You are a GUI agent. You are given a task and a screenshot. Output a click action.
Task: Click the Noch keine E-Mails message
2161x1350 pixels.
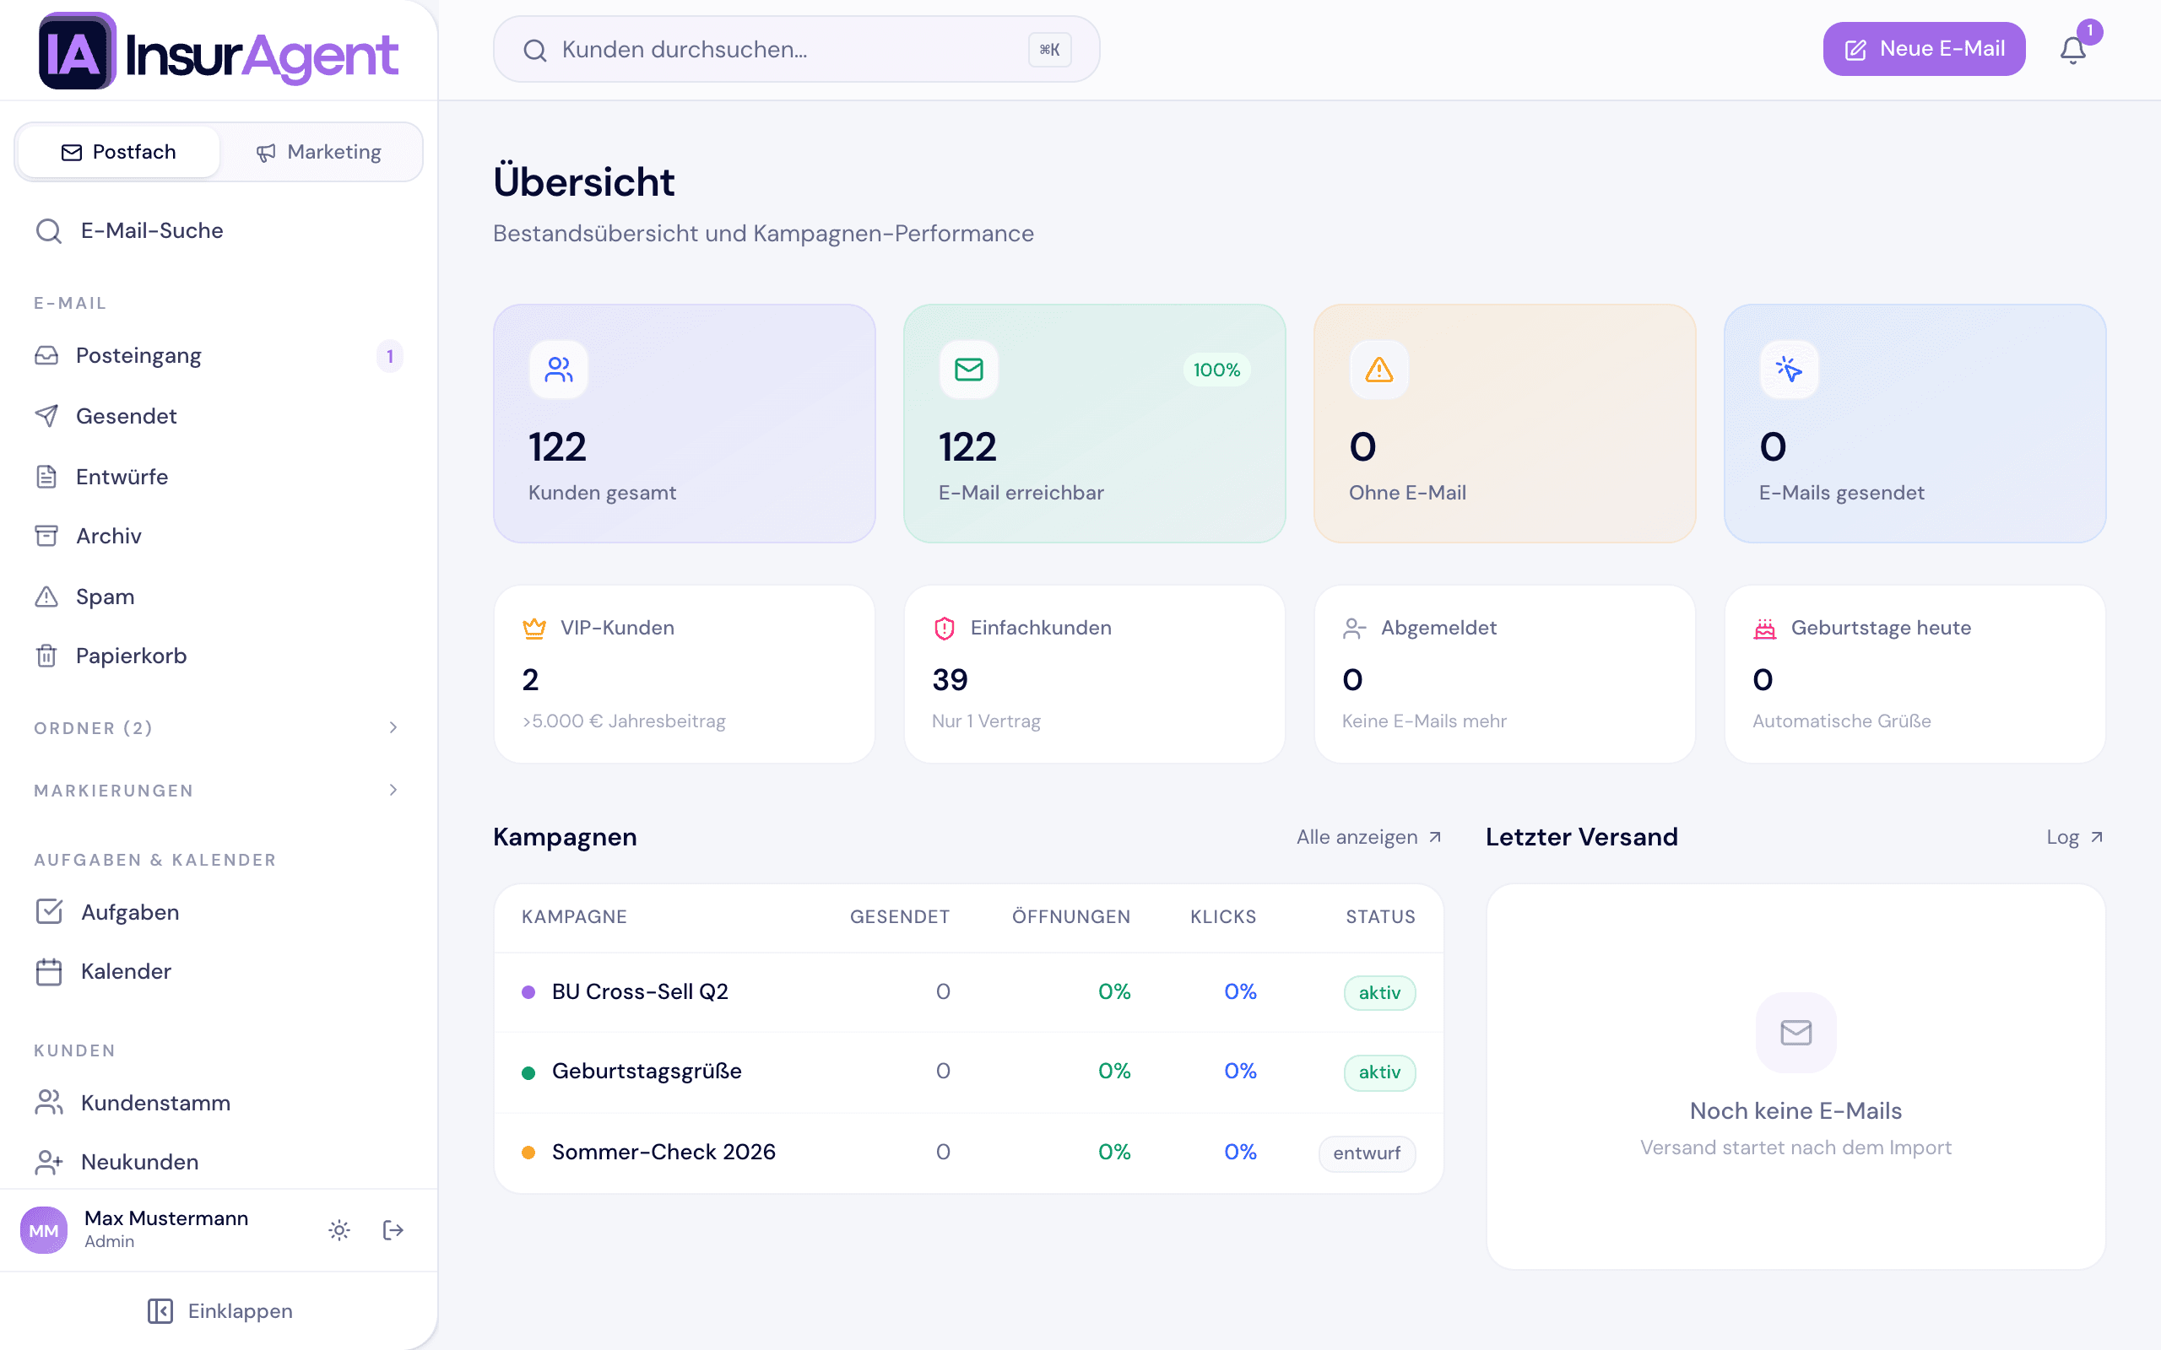tap(1795, 1110)
